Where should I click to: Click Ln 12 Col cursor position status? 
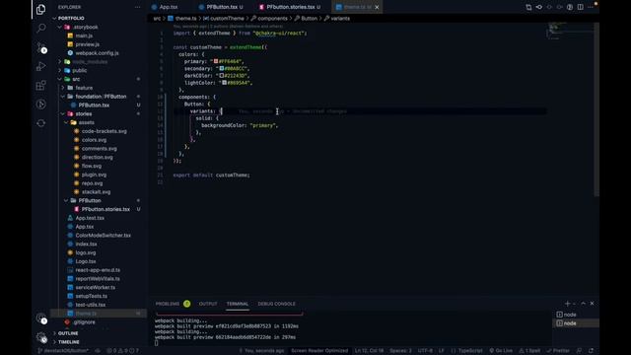tap(369, 351)
